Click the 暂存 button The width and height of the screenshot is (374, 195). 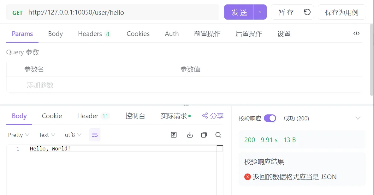pyautogui.click(x=286, y=12)
